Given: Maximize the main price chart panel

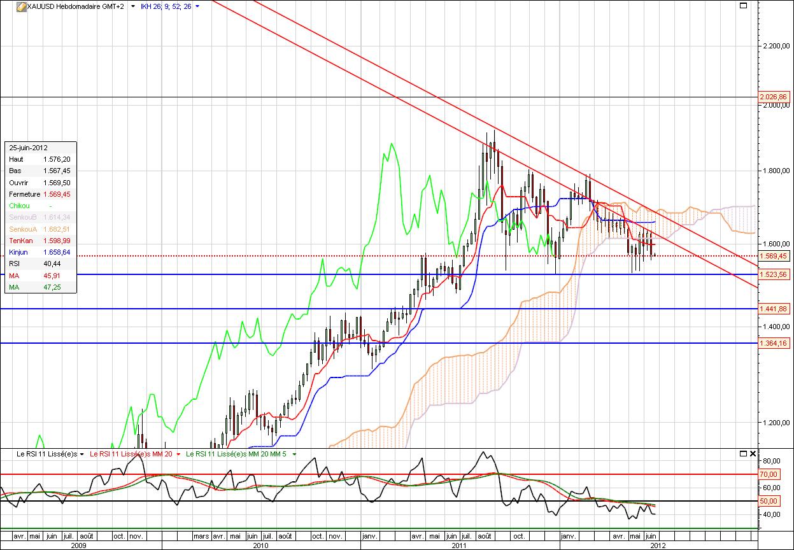Looking at the screenshot, I should click(742, 6).
